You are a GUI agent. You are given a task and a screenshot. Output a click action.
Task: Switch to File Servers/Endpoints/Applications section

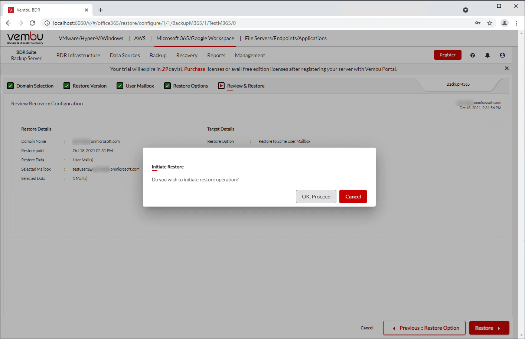(x=286, y=38)
